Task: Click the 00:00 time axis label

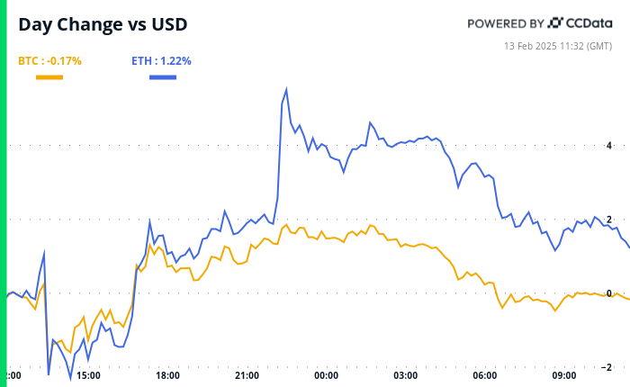Action: [x=326, y=375]
